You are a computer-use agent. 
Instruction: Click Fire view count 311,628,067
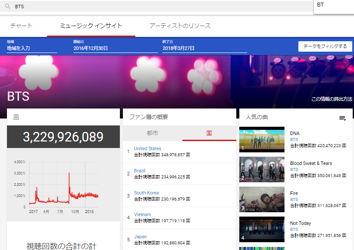(318, 206)
